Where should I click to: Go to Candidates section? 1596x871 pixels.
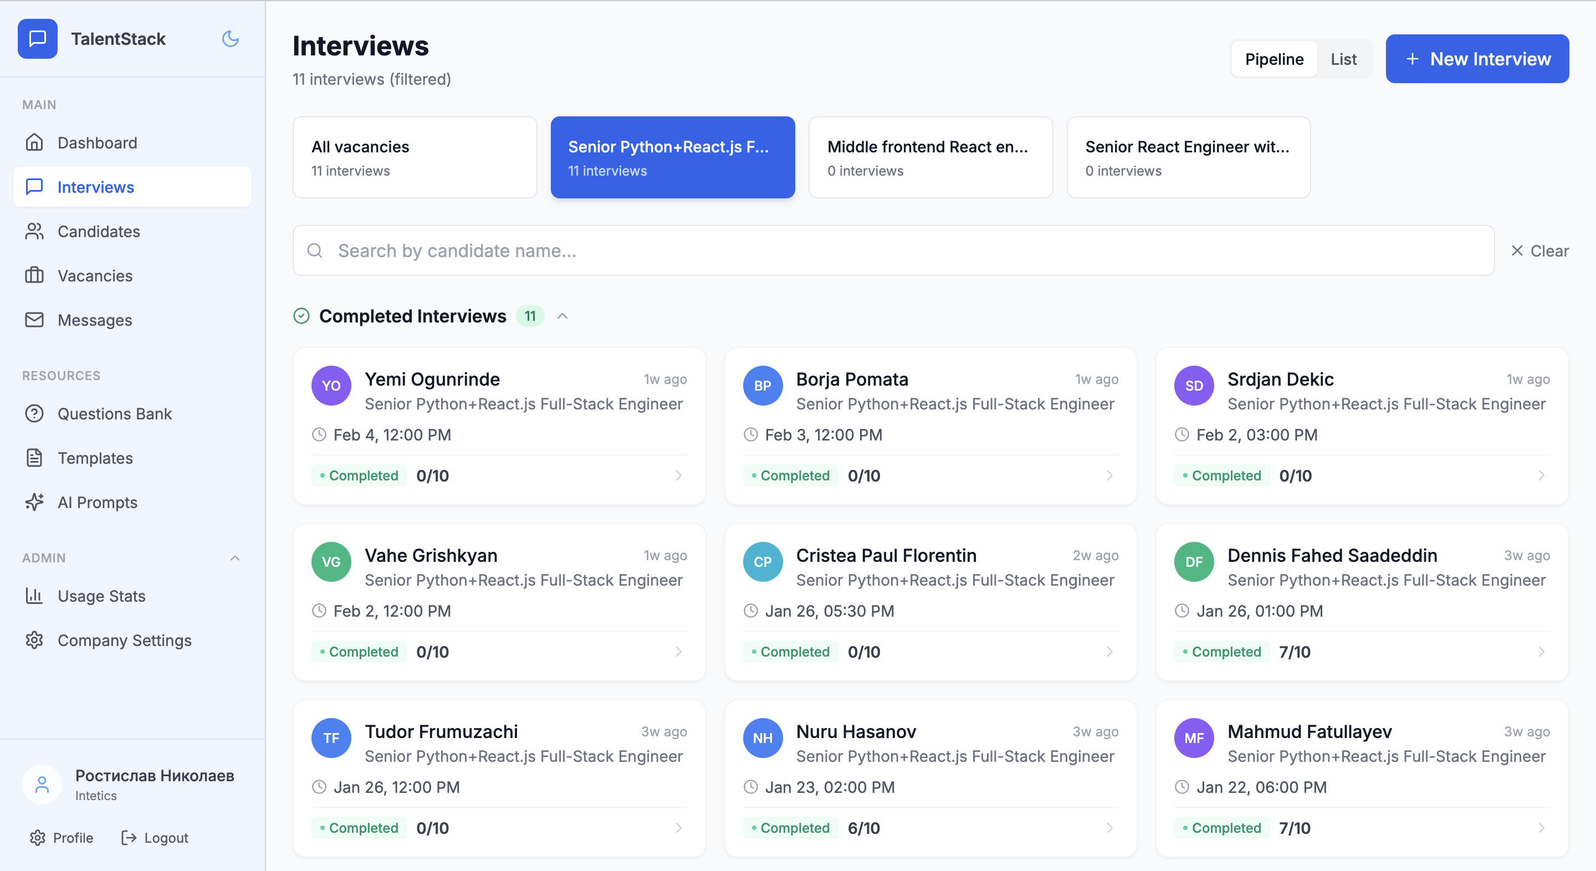[x=99, y=231]
